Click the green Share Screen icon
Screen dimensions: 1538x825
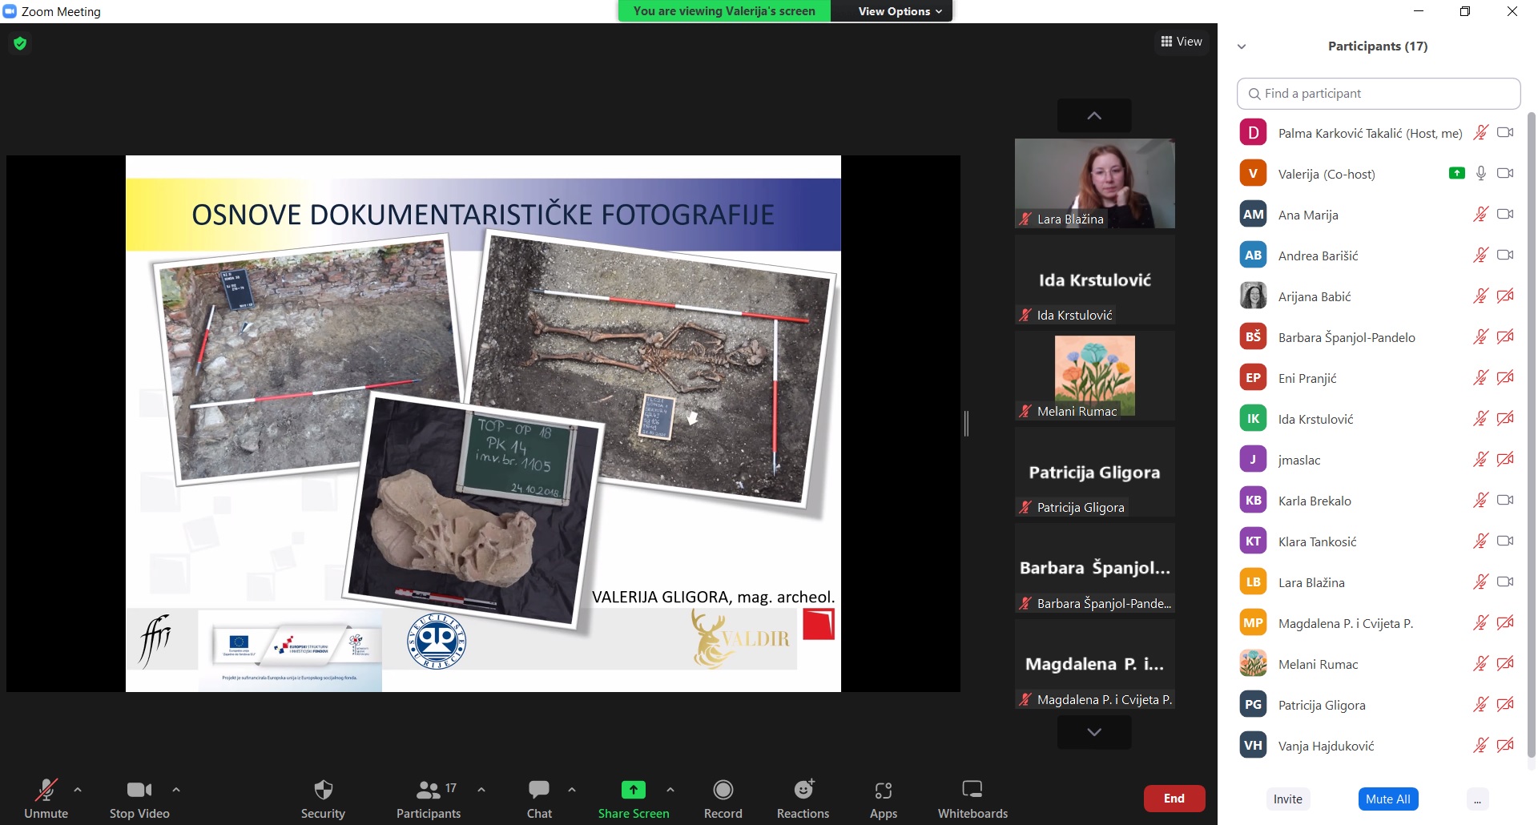tap(633, 790)
